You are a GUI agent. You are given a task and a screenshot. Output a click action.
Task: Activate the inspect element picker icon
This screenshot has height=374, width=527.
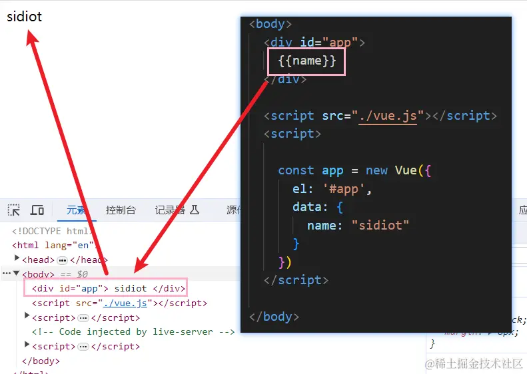14,210
